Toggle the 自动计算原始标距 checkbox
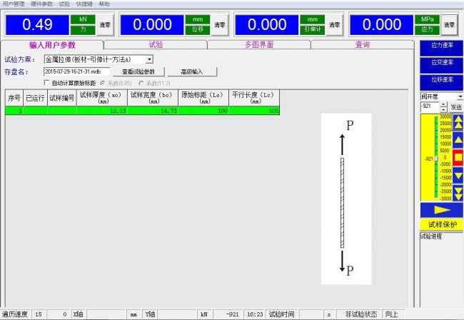464x320 pixels. point(46,83)
